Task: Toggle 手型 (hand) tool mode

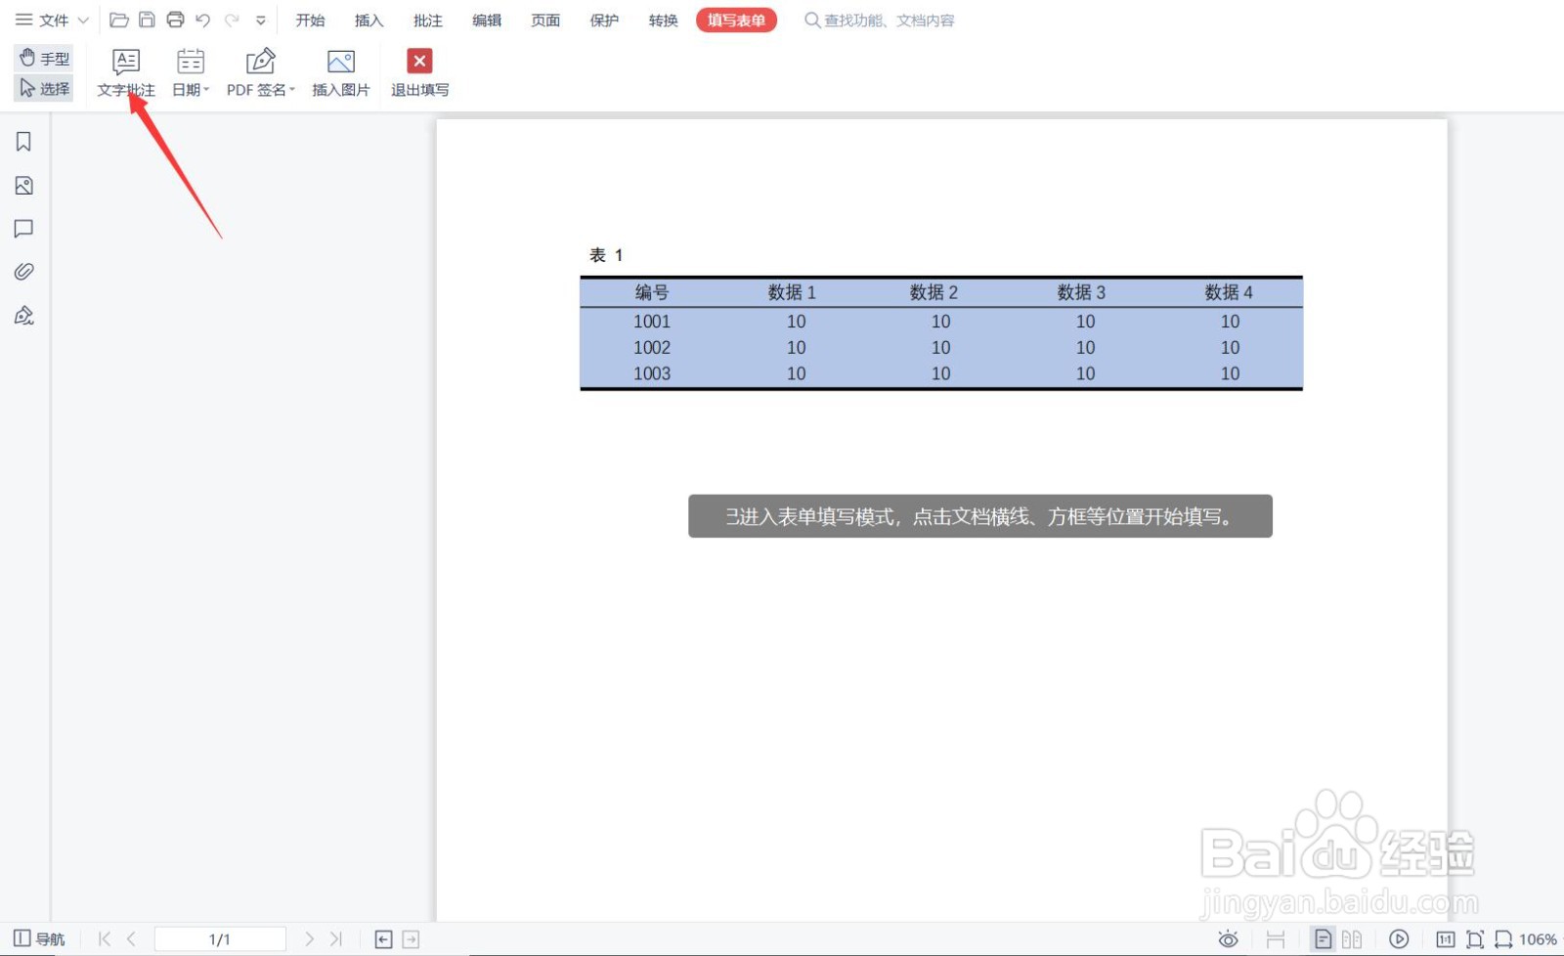Action: (x=43, y=58)
